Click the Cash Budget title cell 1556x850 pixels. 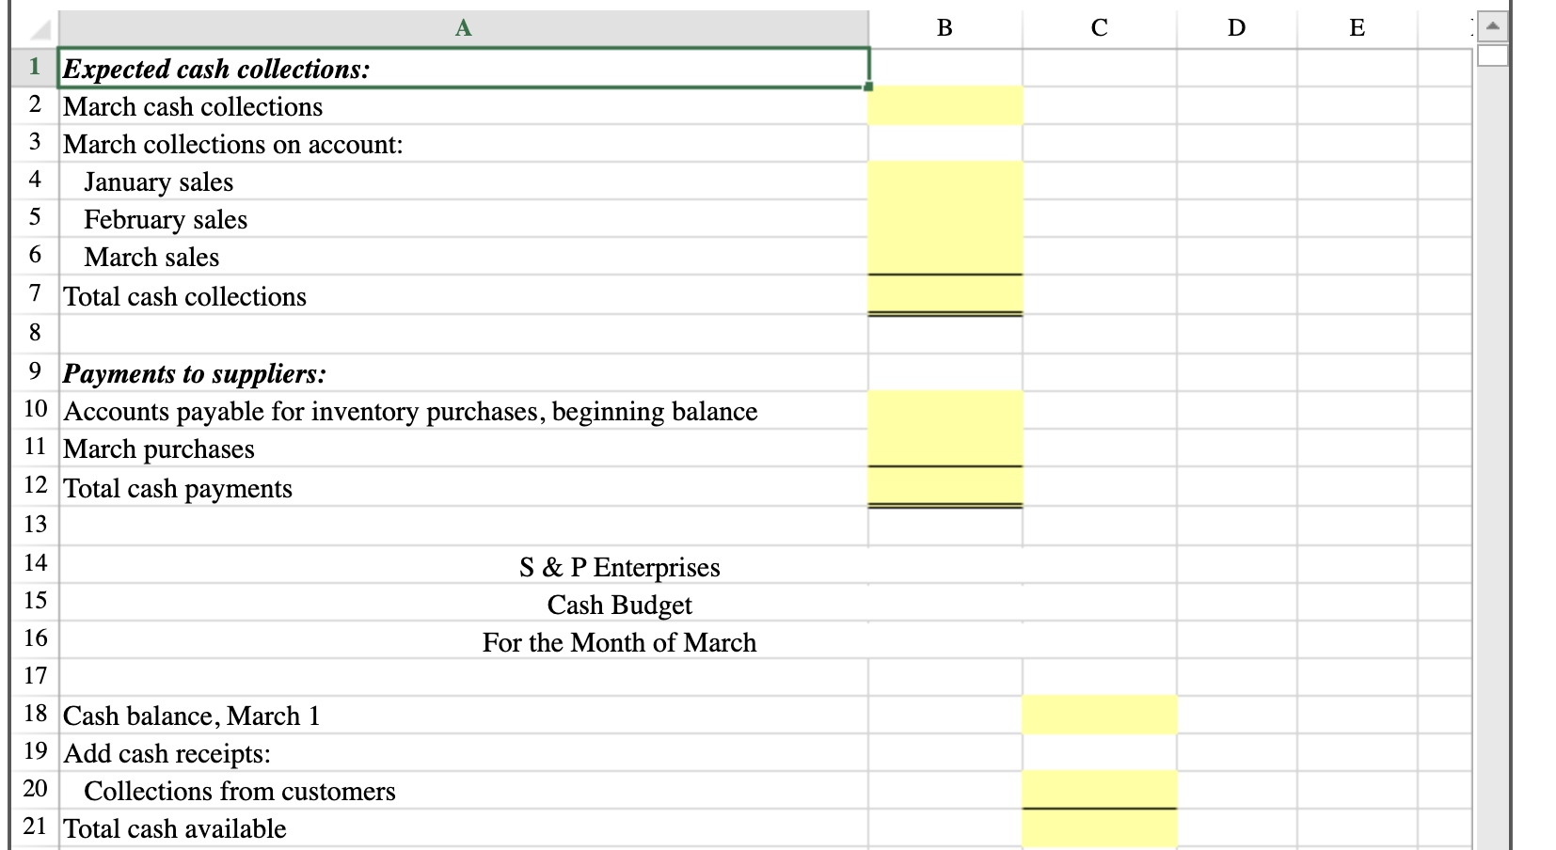pos(620,605)
